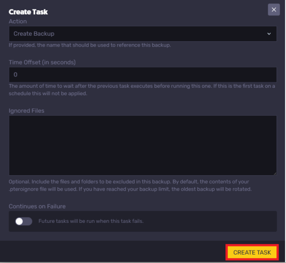
Task: Click the Continues on Failure label
Action: pyautogui.click(x=37, y=206)
